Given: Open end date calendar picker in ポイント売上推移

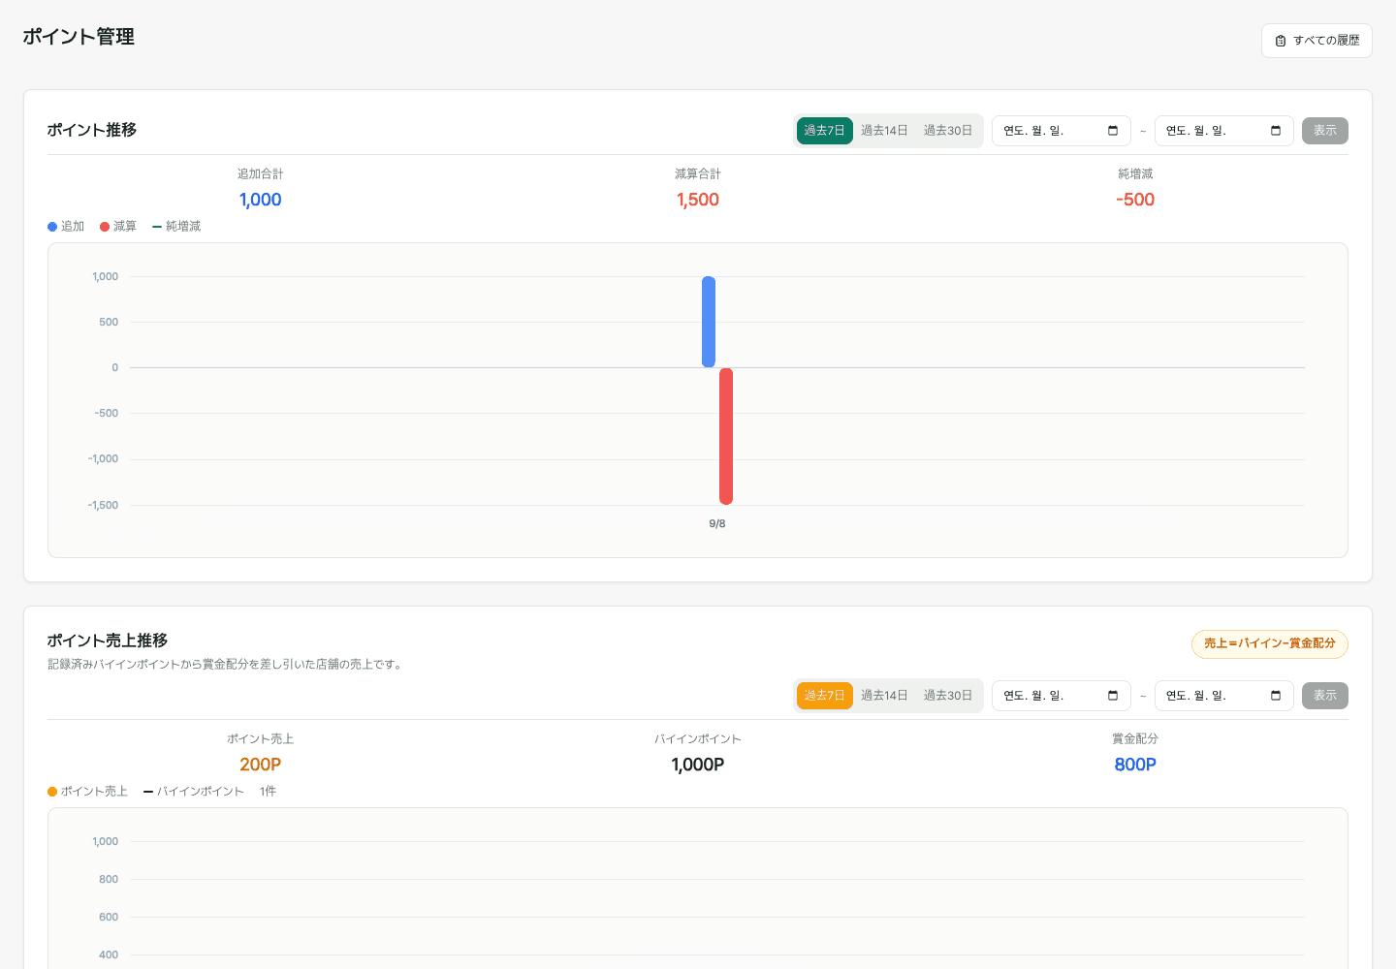Looking at the screenshot, I should click(1276, 696).
